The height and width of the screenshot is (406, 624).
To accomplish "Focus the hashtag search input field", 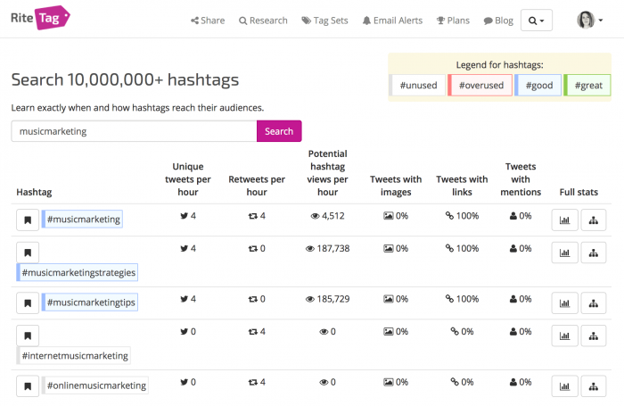I will coord(134,131).
